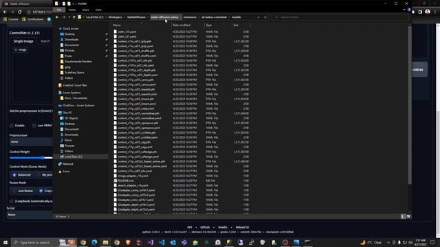Open address bar history dropdown in Explorer
The width and height of the screenshot is (440, 247).
(258, 17)
